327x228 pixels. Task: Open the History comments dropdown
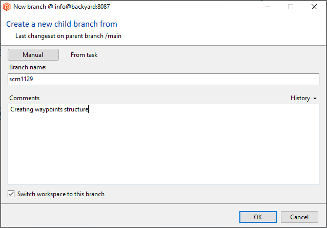303,98
